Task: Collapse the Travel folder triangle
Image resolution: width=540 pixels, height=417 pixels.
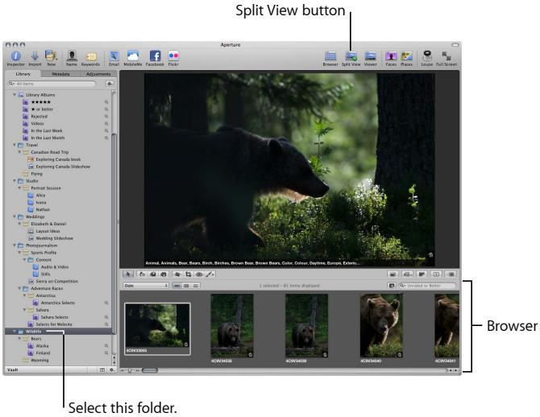Action: 15,145
